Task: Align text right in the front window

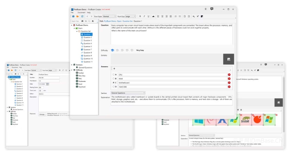Action: coord(167,16)
